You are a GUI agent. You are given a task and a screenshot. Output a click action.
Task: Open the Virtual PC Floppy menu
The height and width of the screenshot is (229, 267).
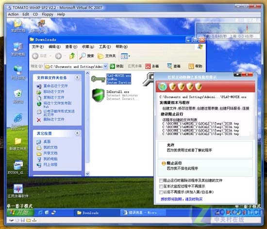(x=48, y=14)
